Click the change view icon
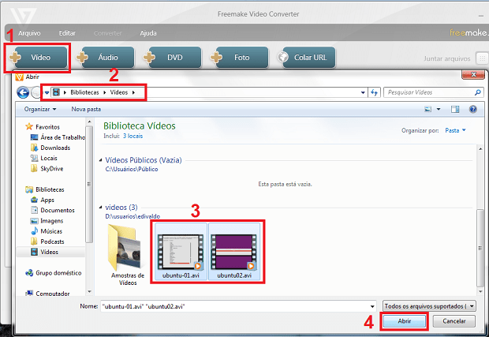 pyautogui.click(x=428, y=109)
